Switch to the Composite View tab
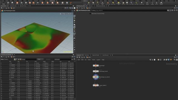The height and width of the screenshot is (100, 178). [x=13, y=6]
